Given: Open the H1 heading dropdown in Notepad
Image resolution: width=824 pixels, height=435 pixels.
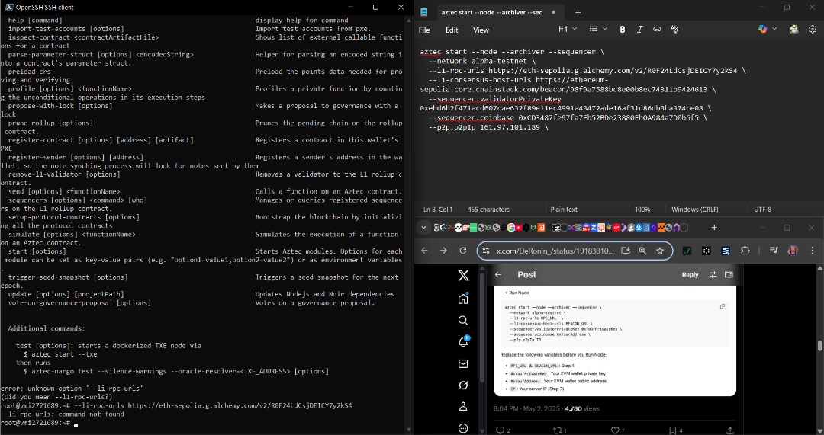Looking at the screenshot, I should click(x=568, y=30).
